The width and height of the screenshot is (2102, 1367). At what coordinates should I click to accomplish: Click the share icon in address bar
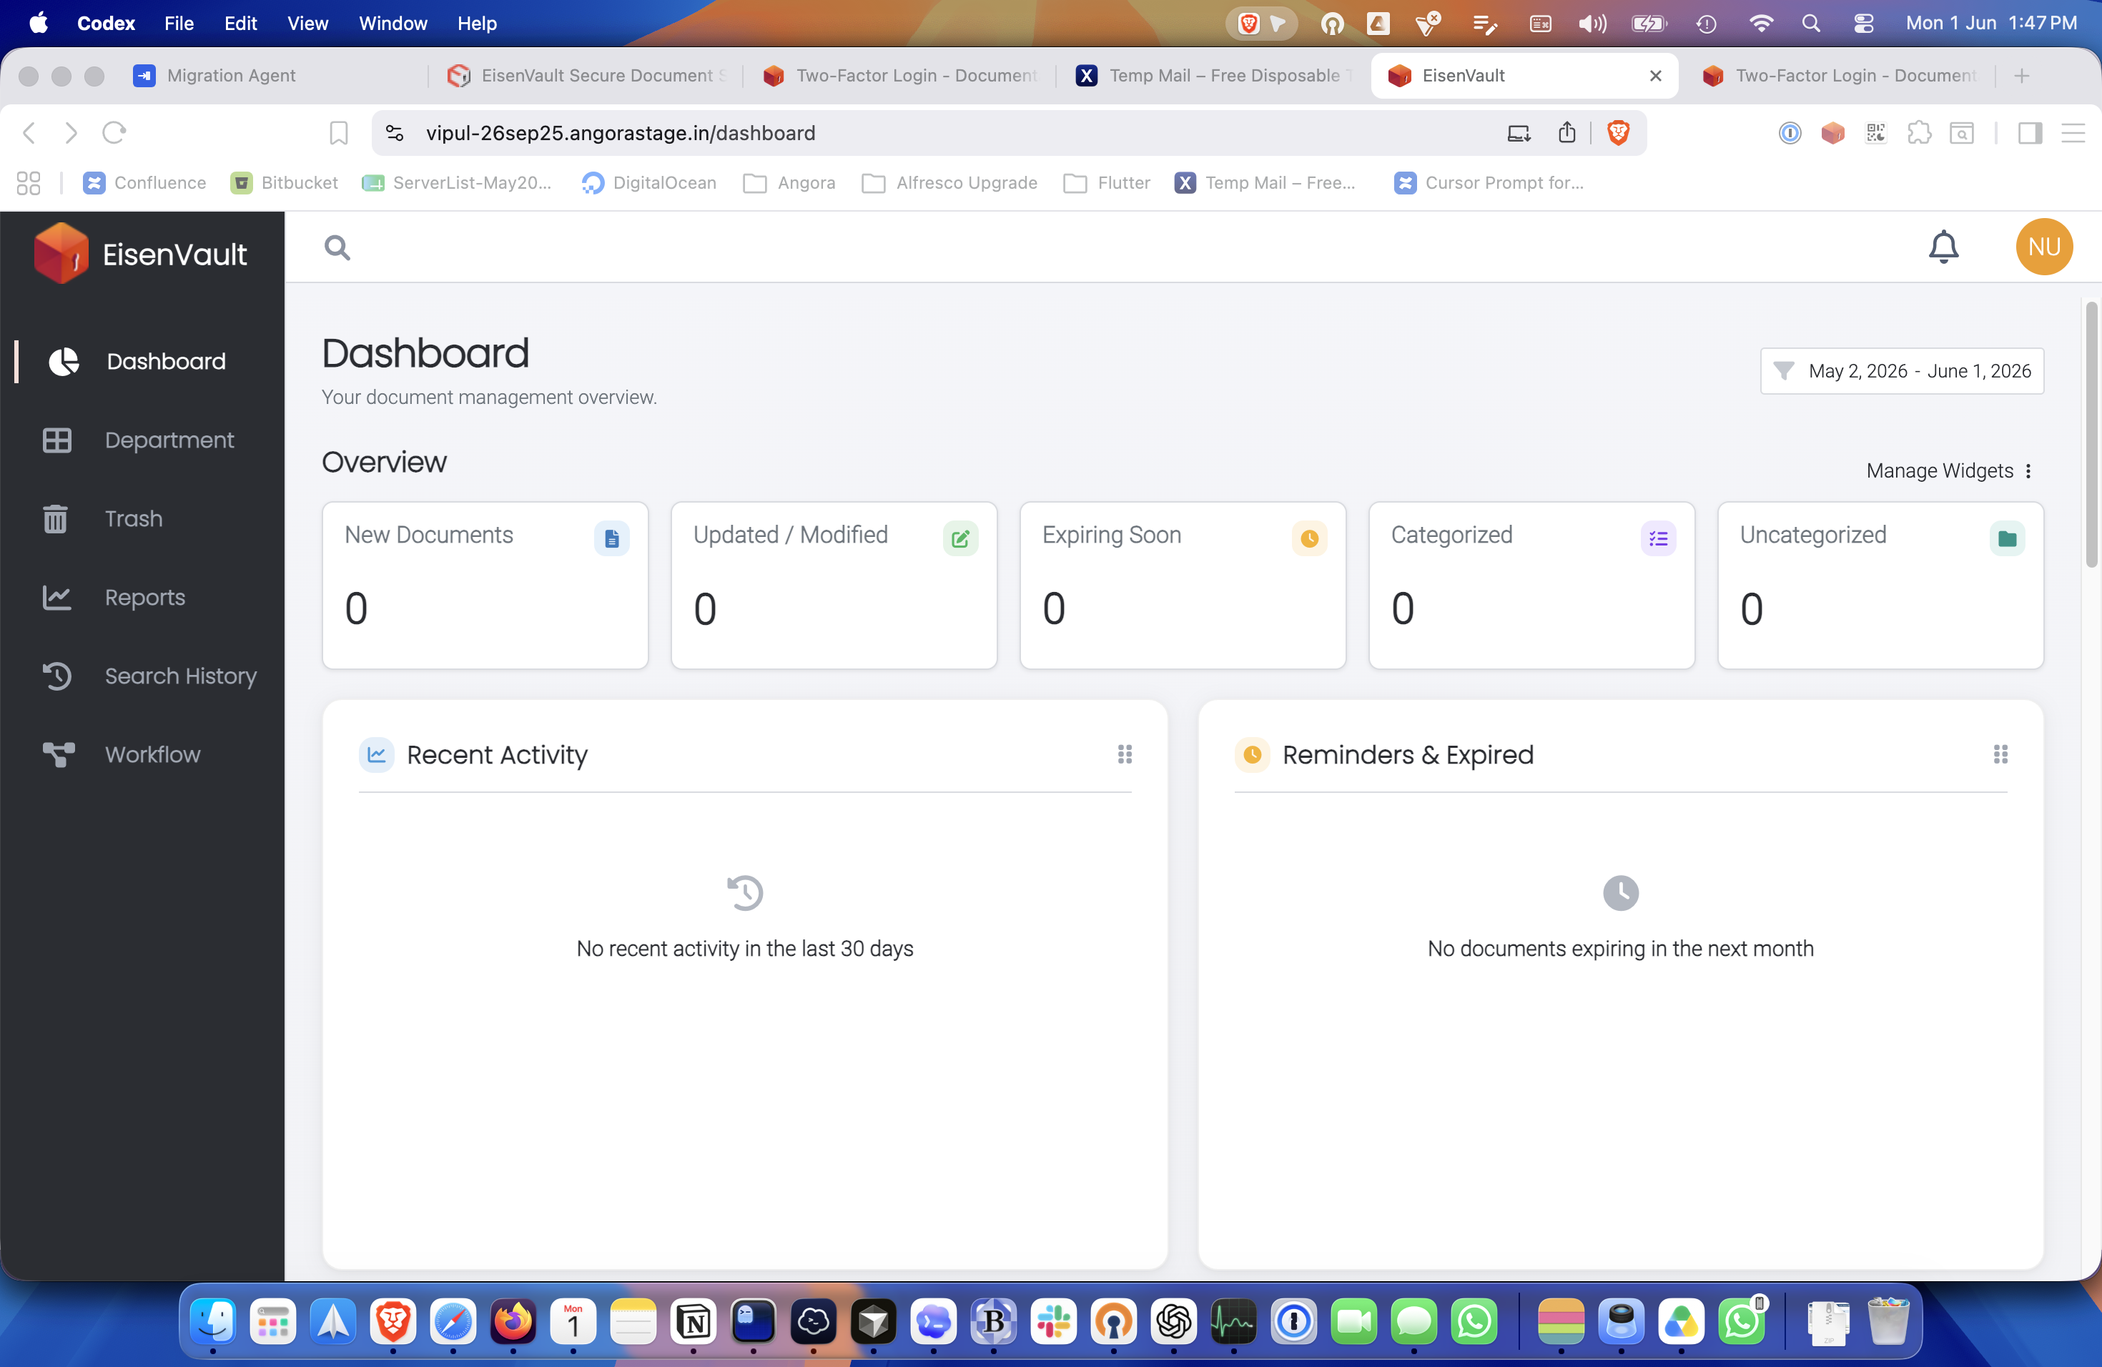(x=1566, y=132)
